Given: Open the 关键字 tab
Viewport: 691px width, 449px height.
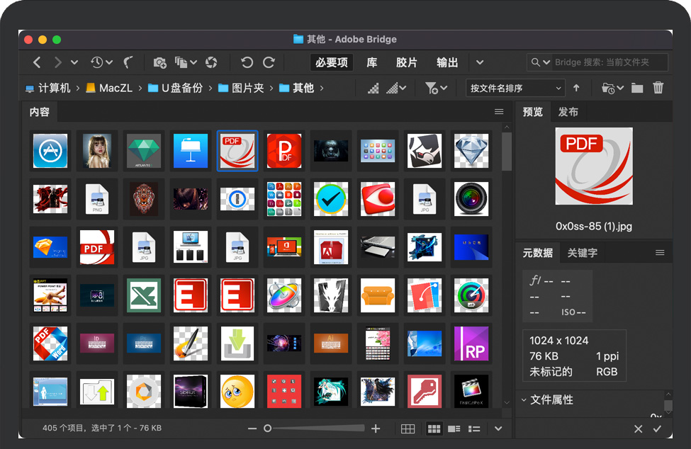Looking at the screenshot, I should point(582,253).
